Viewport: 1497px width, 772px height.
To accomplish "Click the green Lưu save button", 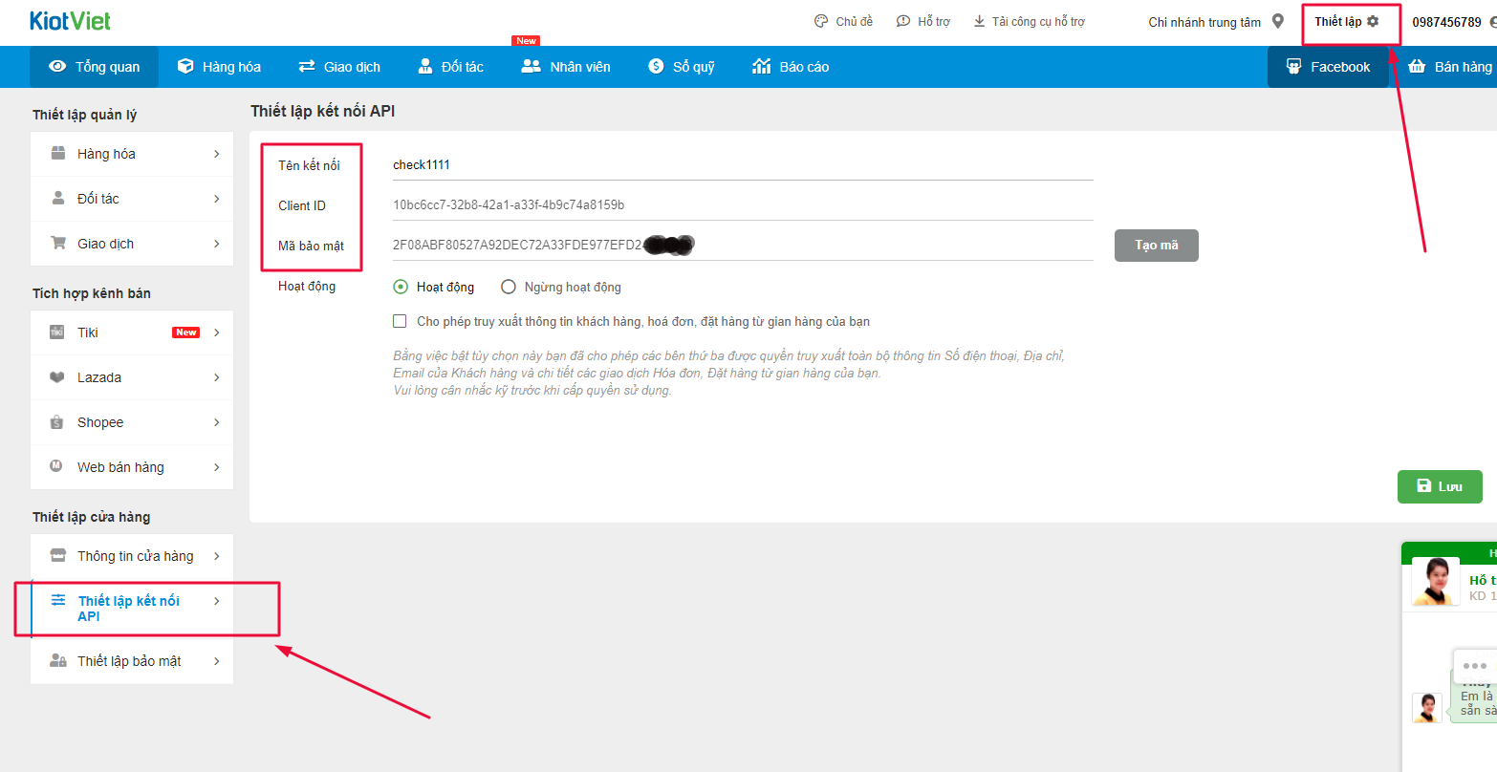I will pyautogui.click(x=1439, y=486).
